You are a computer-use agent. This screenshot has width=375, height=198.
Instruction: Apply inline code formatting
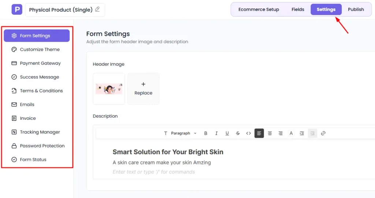tap(249, 133)
